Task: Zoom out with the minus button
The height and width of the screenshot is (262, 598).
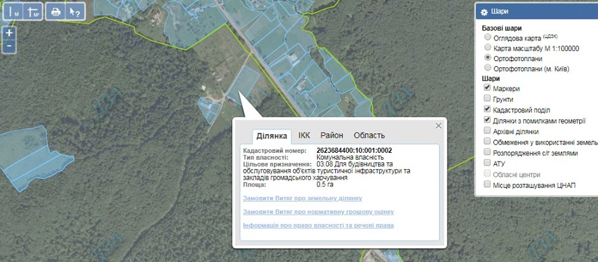Action: click(x=9, y=46)
